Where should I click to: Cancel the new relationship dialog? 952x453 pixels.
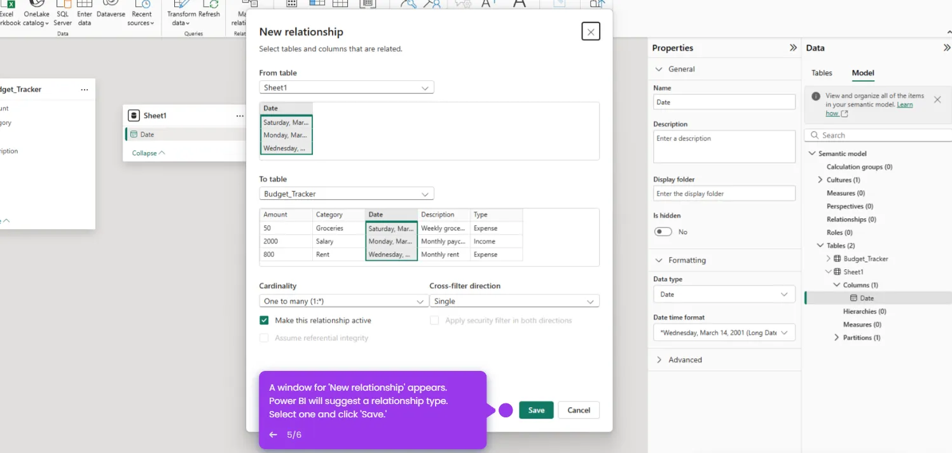coord(579,410)
